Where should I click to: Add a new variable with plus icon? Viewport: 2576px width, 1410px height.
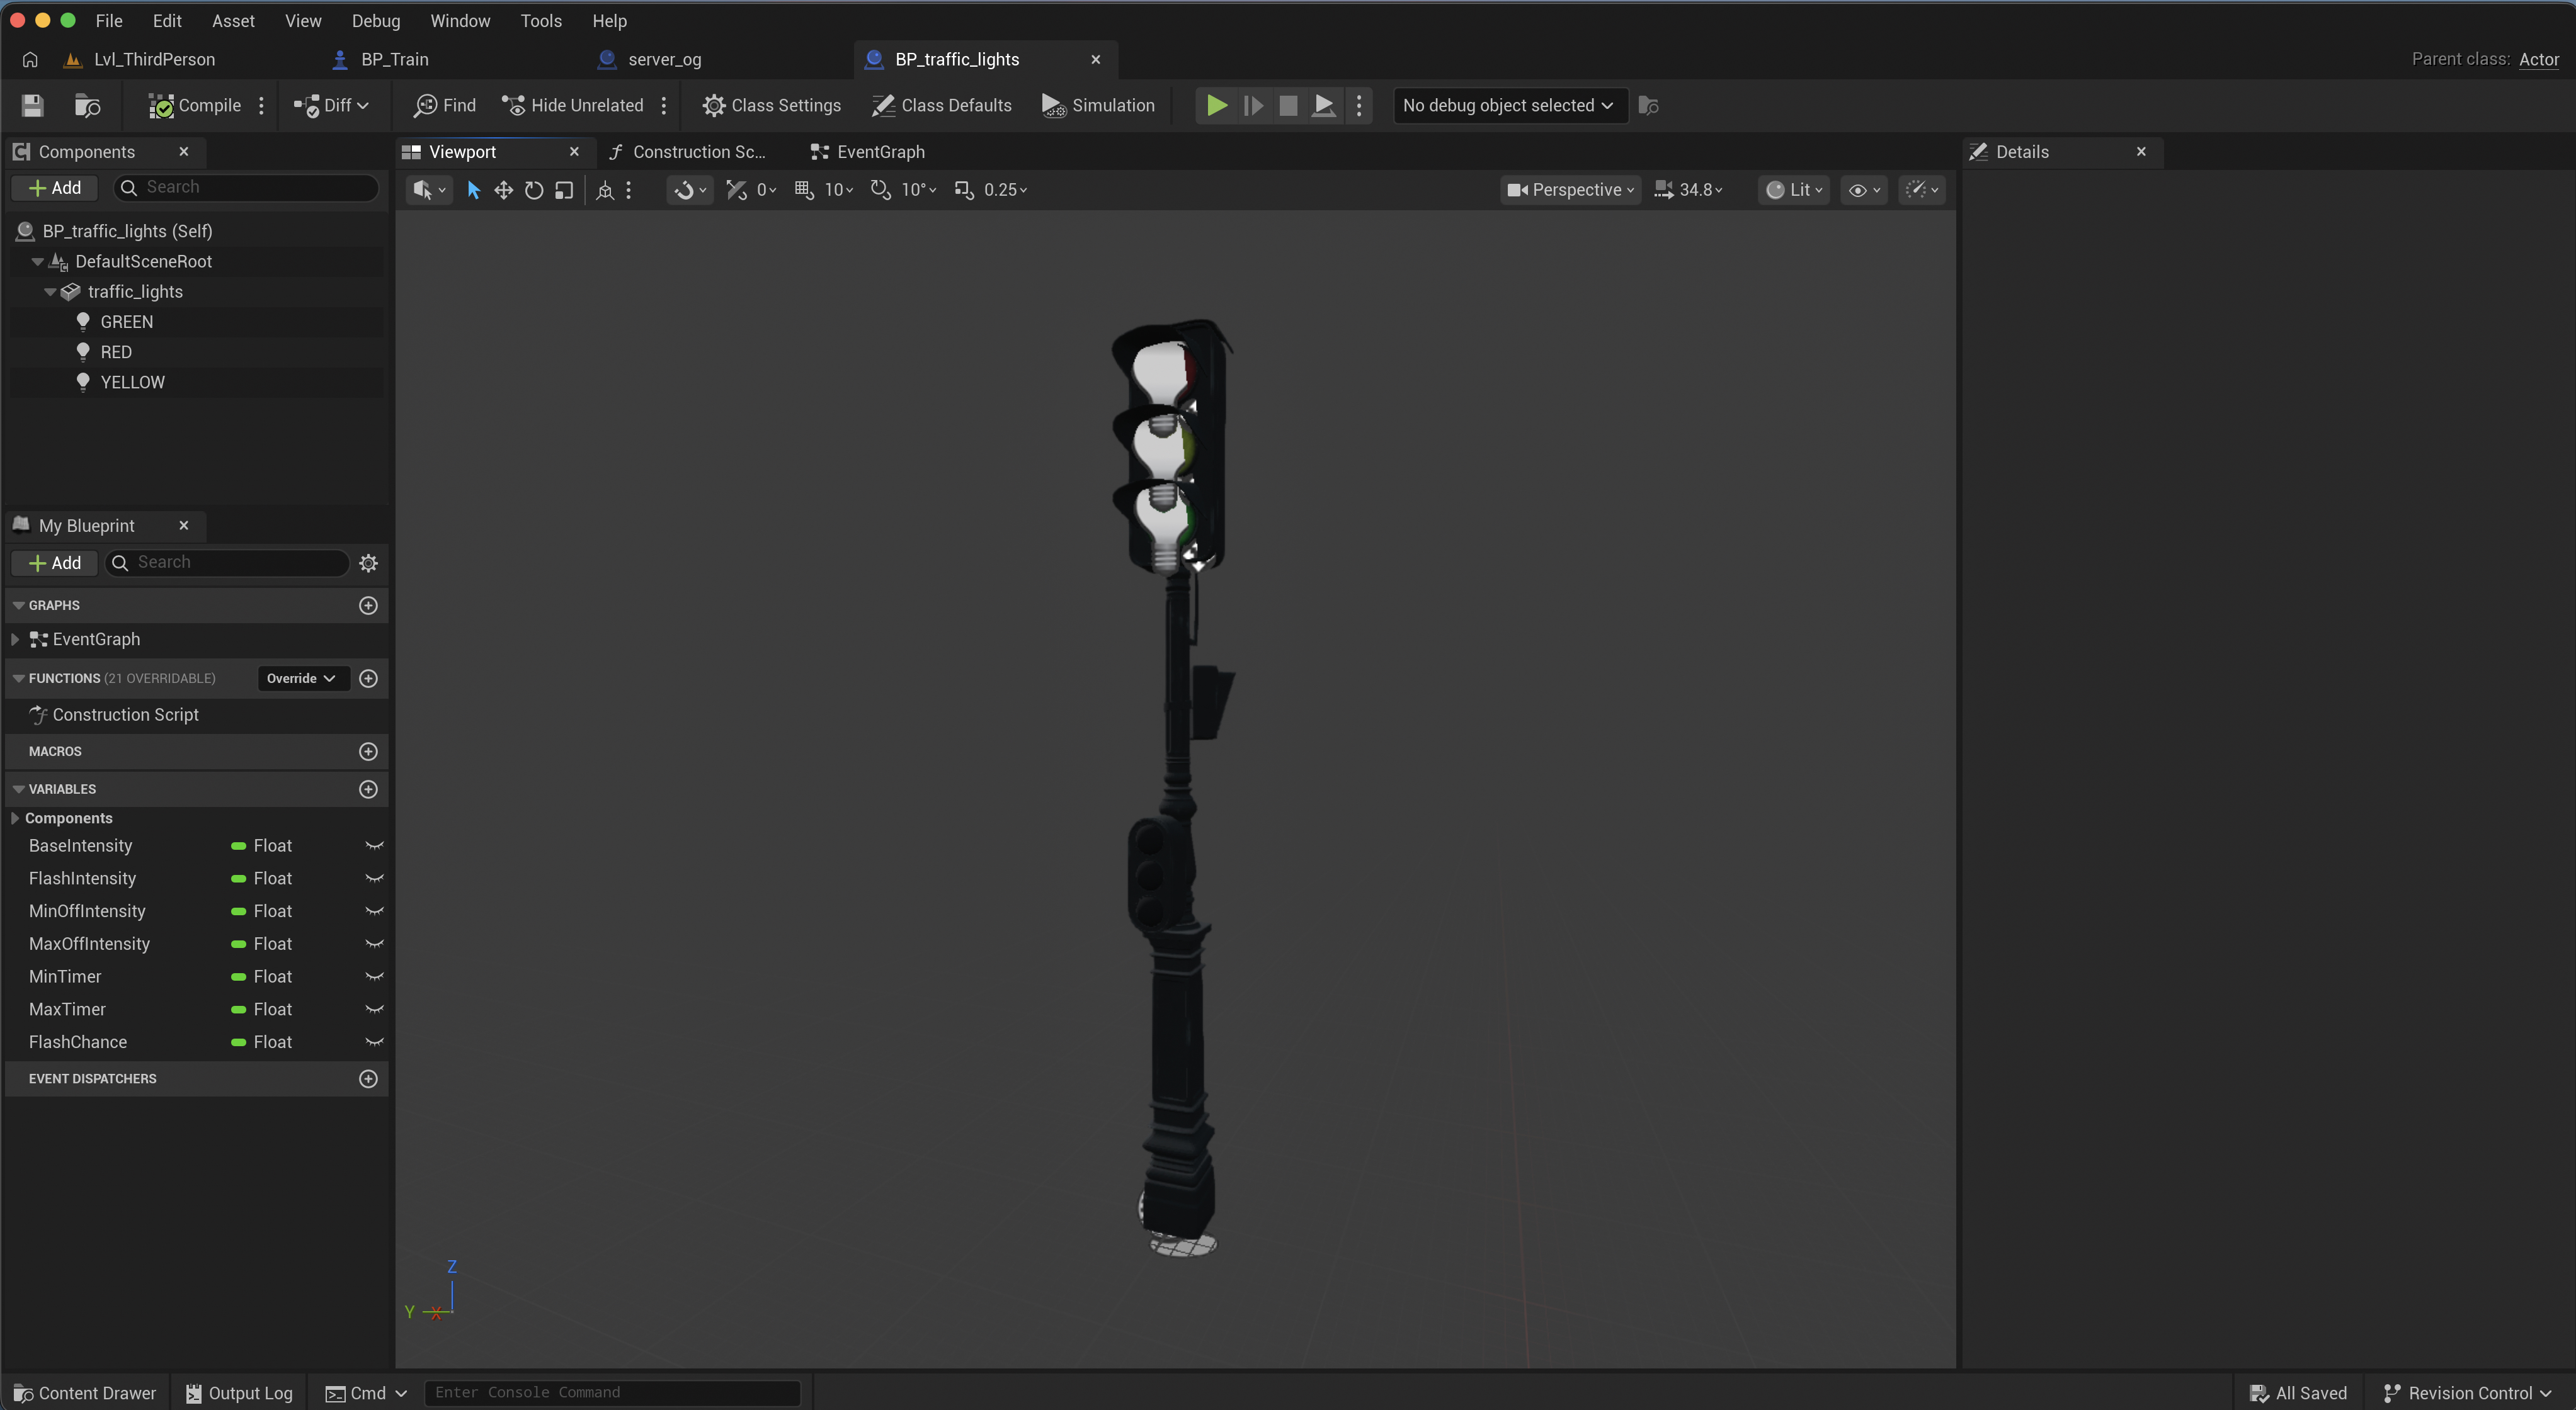[368, 789]
